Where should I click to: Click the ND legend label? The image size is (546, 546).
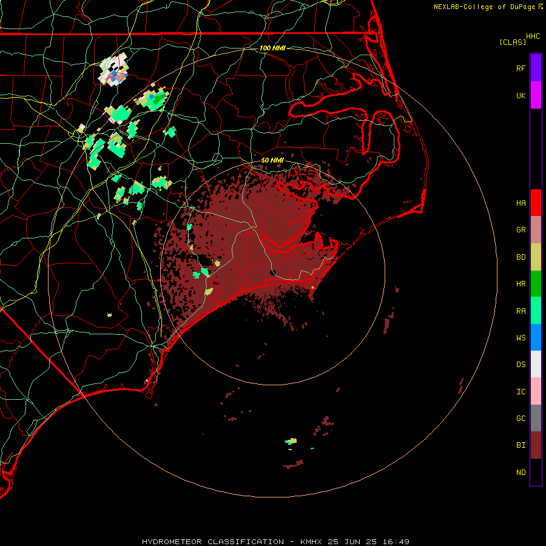(521, 473)
